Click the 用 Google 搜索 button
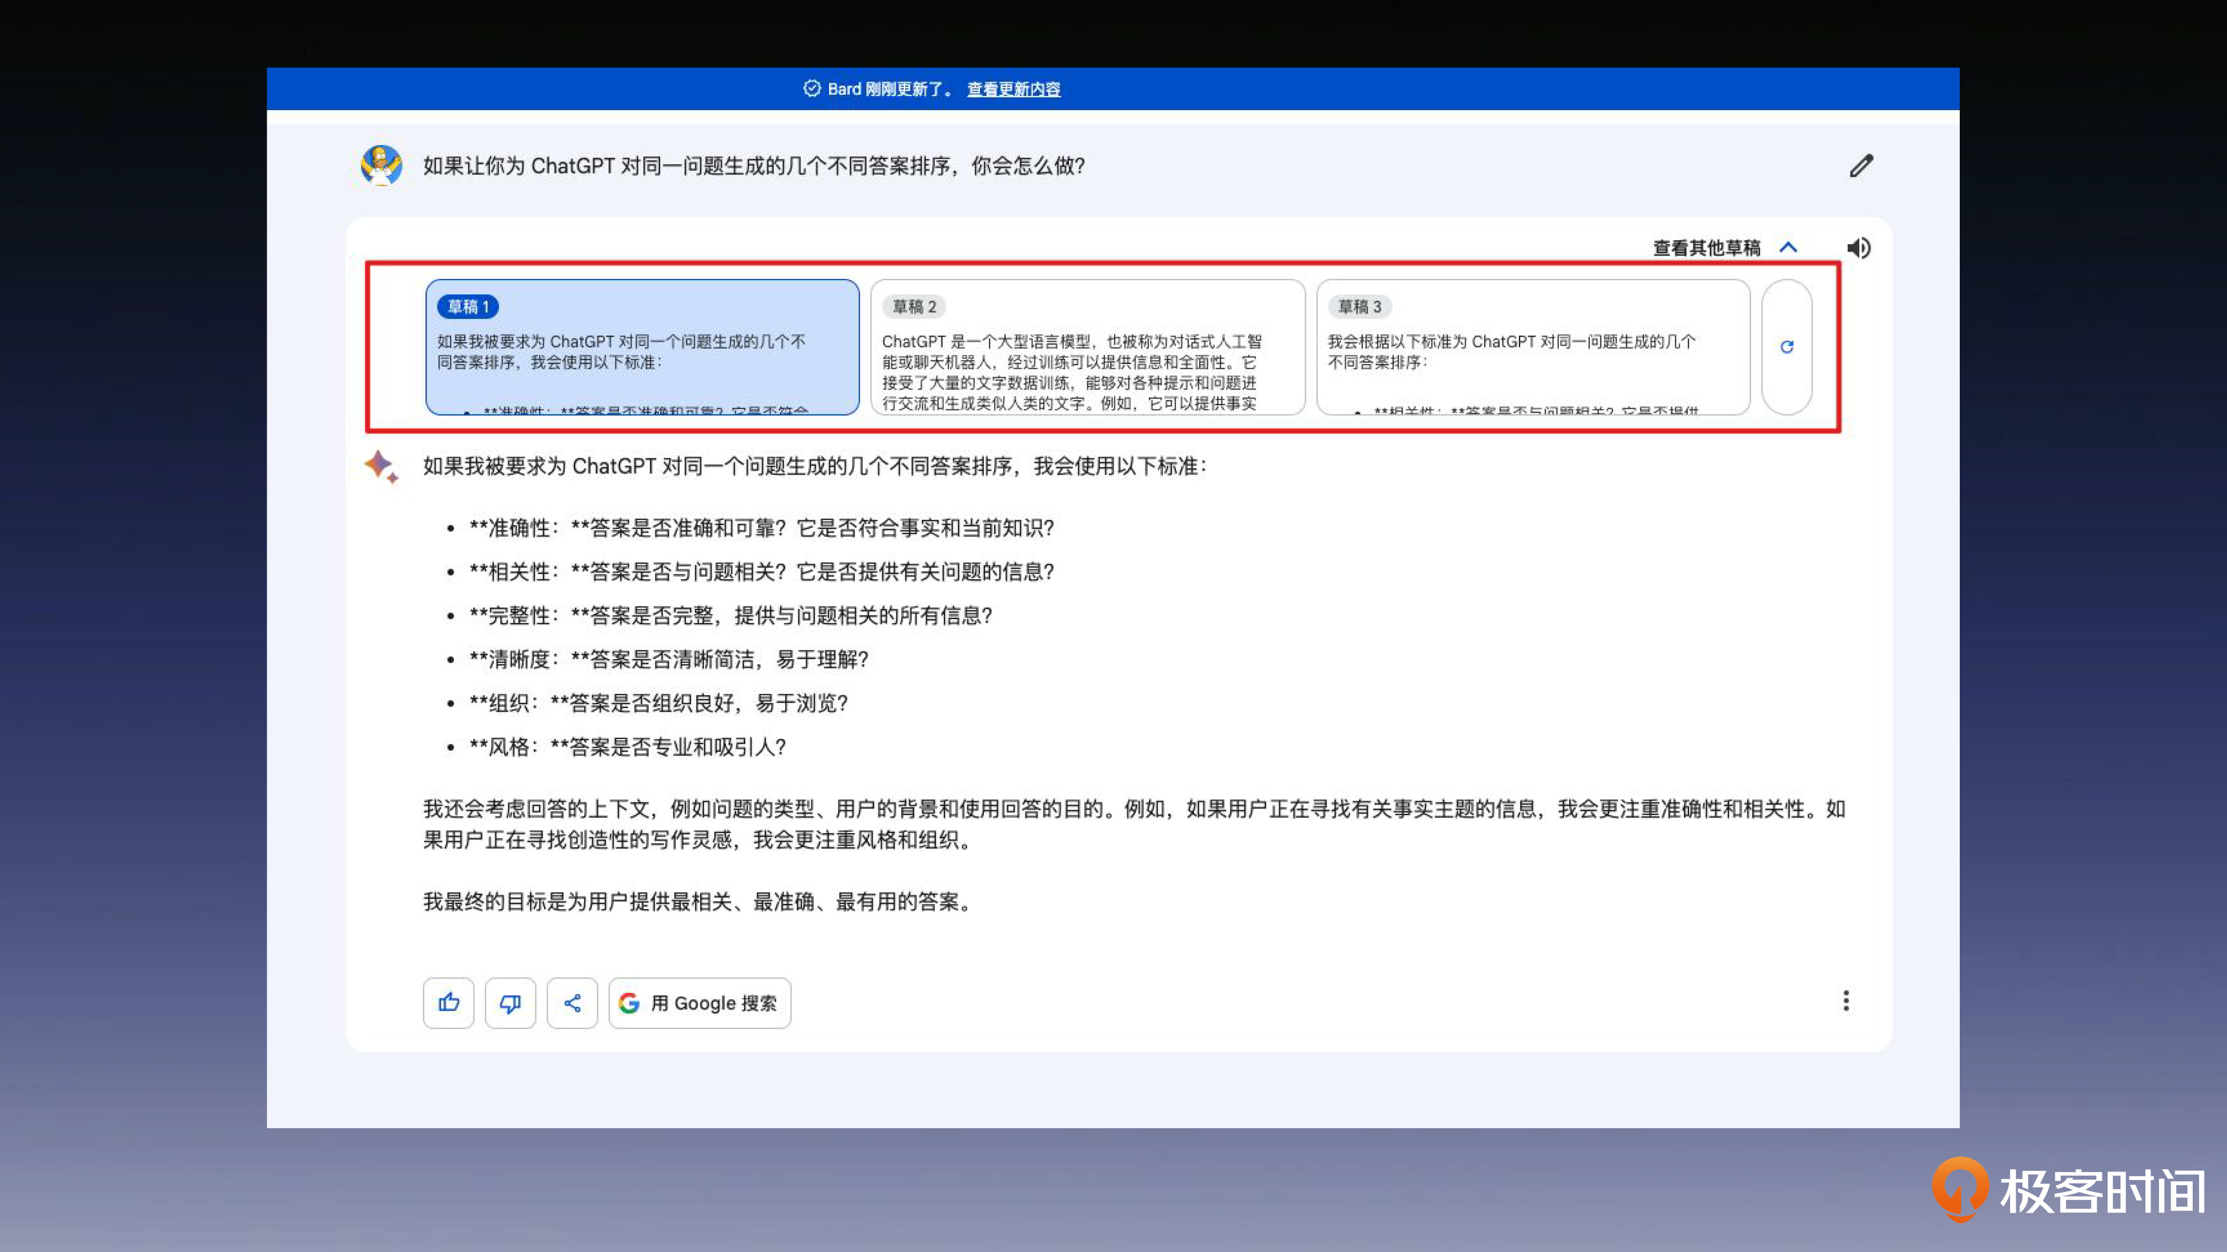2227x1252 pixels. [700, 1002]
